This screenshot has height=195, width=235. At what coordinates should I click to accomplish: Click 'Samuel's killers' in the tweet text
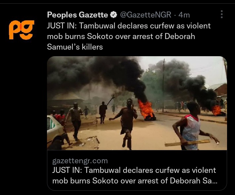[x=75, y=47]
